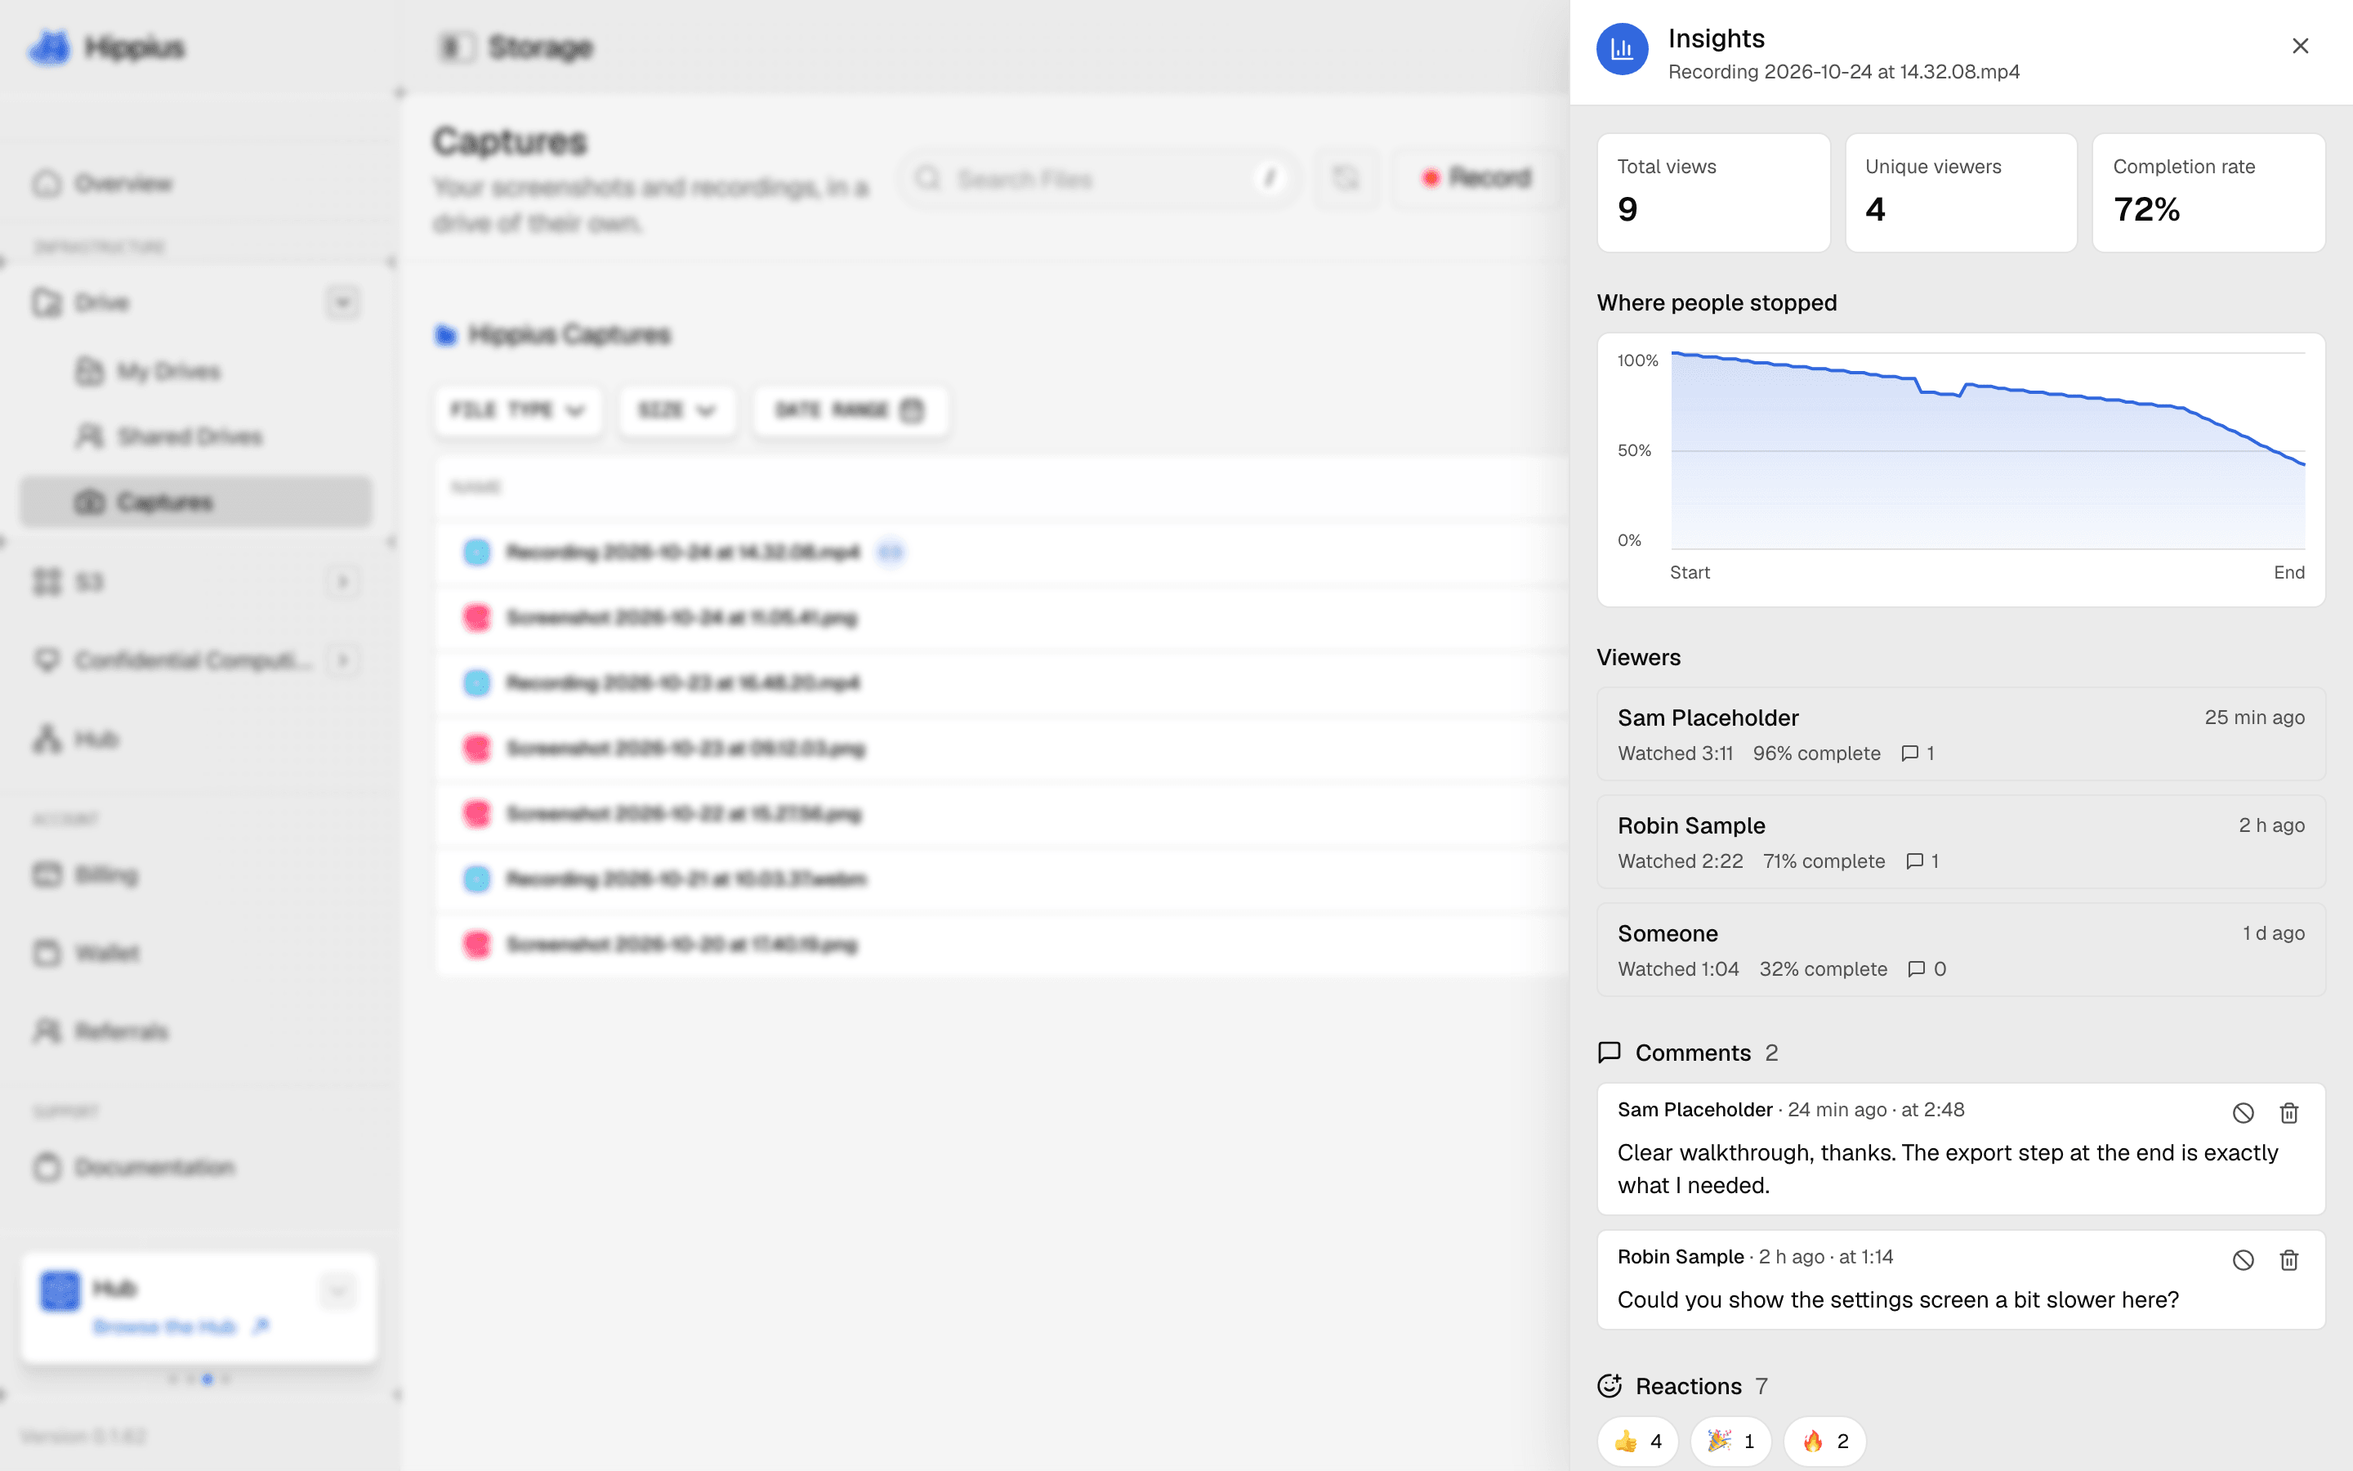Expand the Drive section chevron
This screenshot has width=2353, height=1471.
pos(342,302)
